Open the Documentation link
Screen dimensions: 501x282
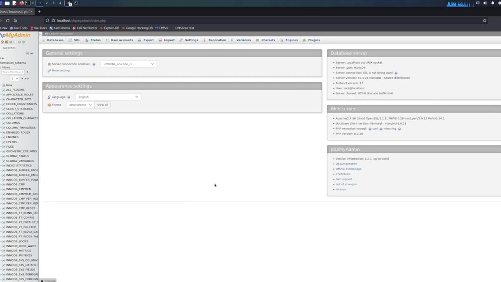click(346, 164)
